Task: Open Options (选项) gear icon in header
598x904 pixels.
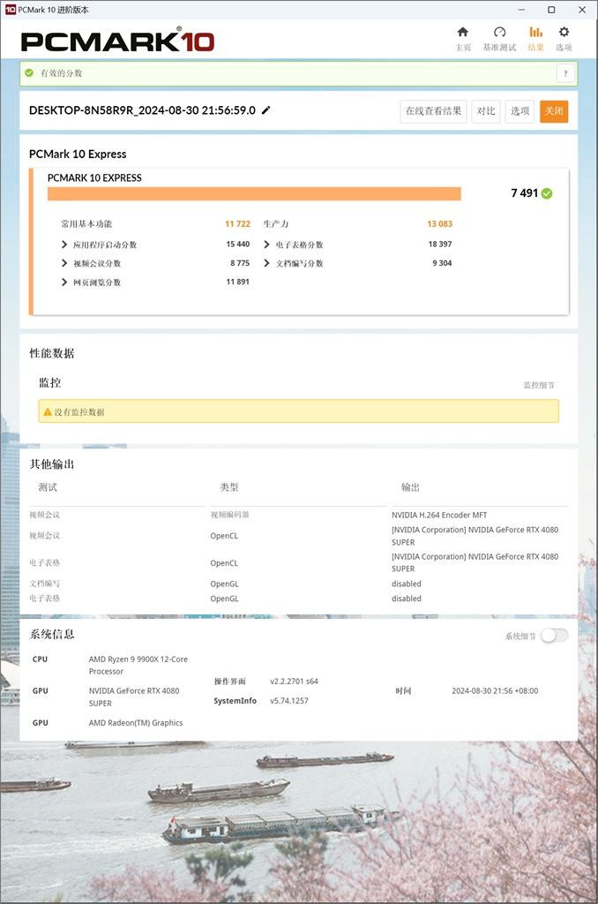Action: click(564, 33)
